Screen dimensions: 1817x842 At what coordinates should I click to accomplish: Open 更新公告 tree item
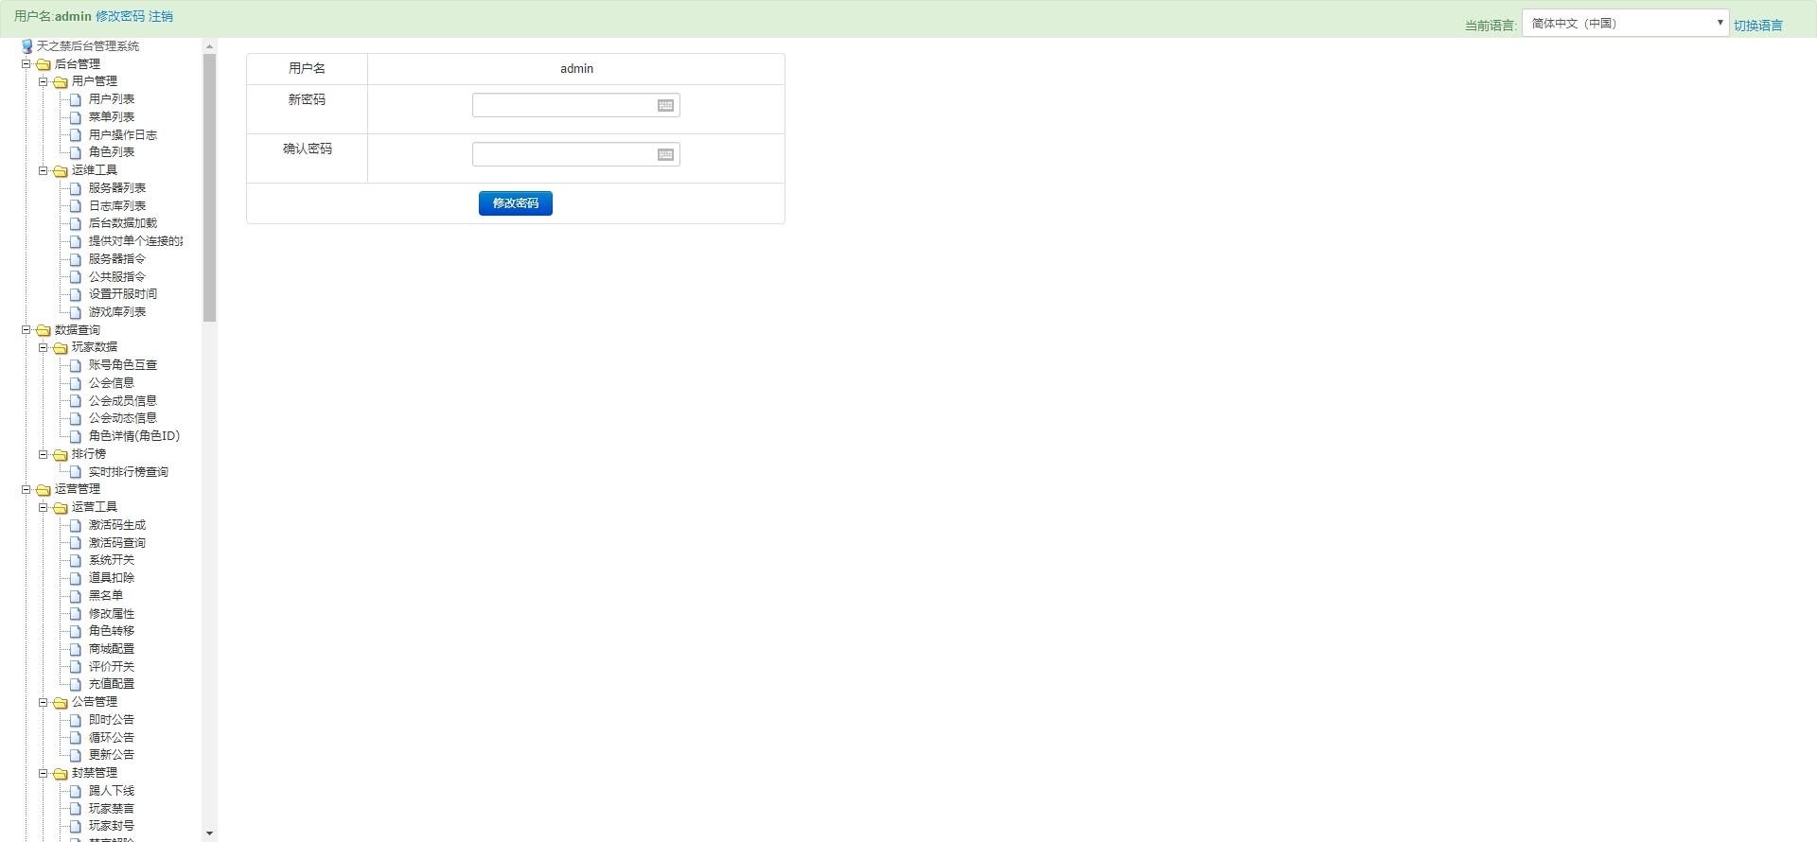coord(112,755)
